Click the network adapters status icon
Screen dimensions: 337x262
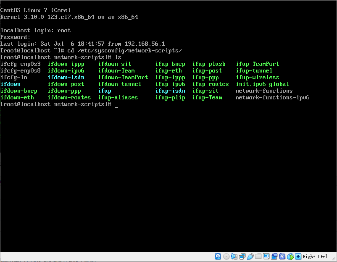click(242, 256)
